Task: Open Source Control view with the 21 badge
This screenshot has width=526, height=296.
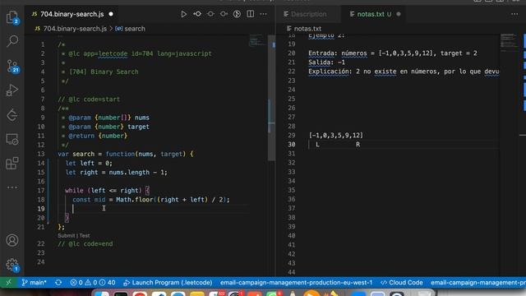Action: (12, 66)
